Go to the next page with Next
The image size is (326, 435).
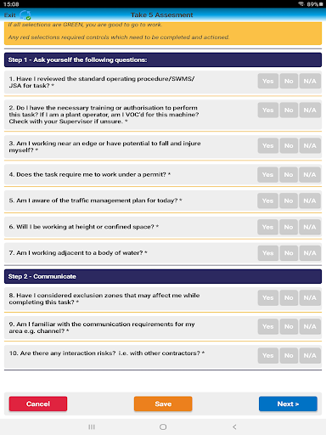(x=288, y=404)
